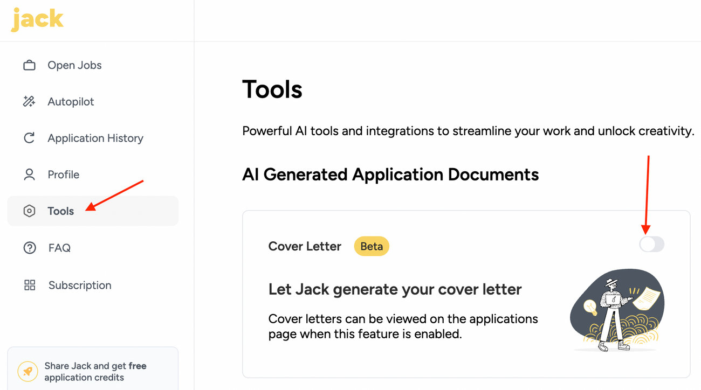701x390 pixels.
Task: Click the briefcase icon beside Open Jobs
Action: [x=29, y=65]
